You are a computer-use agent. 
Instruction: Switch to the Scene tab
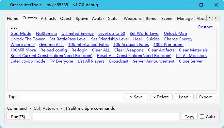[x=167, y=19]
